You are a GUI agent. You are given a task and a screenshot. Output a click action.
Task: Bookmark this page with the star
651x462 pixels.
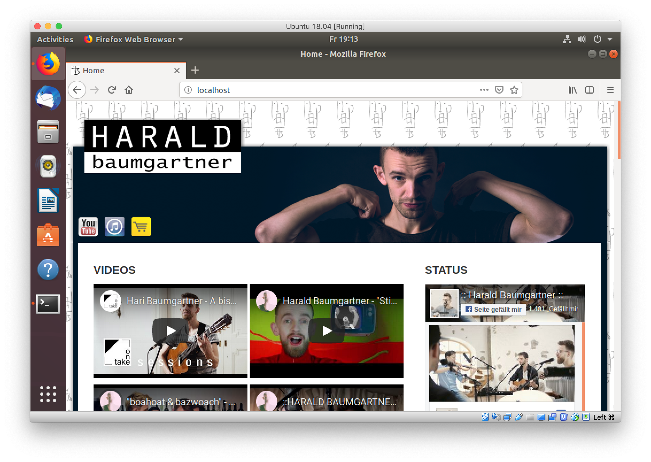[514, 90]
